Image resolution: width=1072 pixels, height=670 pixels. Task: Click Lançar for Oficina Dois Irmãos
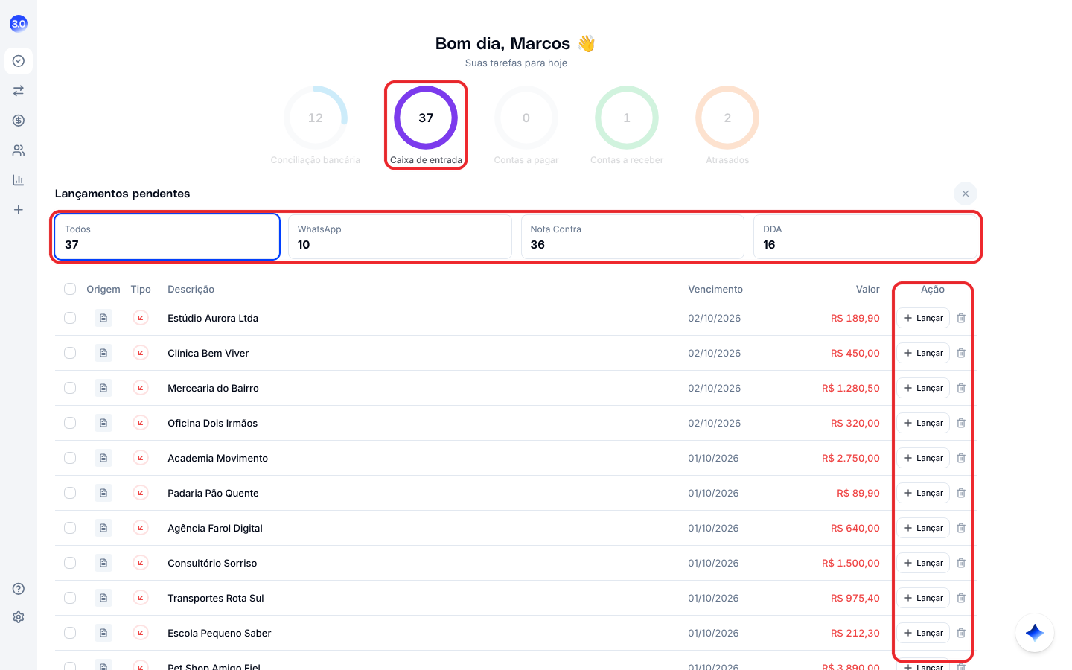pos(923,423)
